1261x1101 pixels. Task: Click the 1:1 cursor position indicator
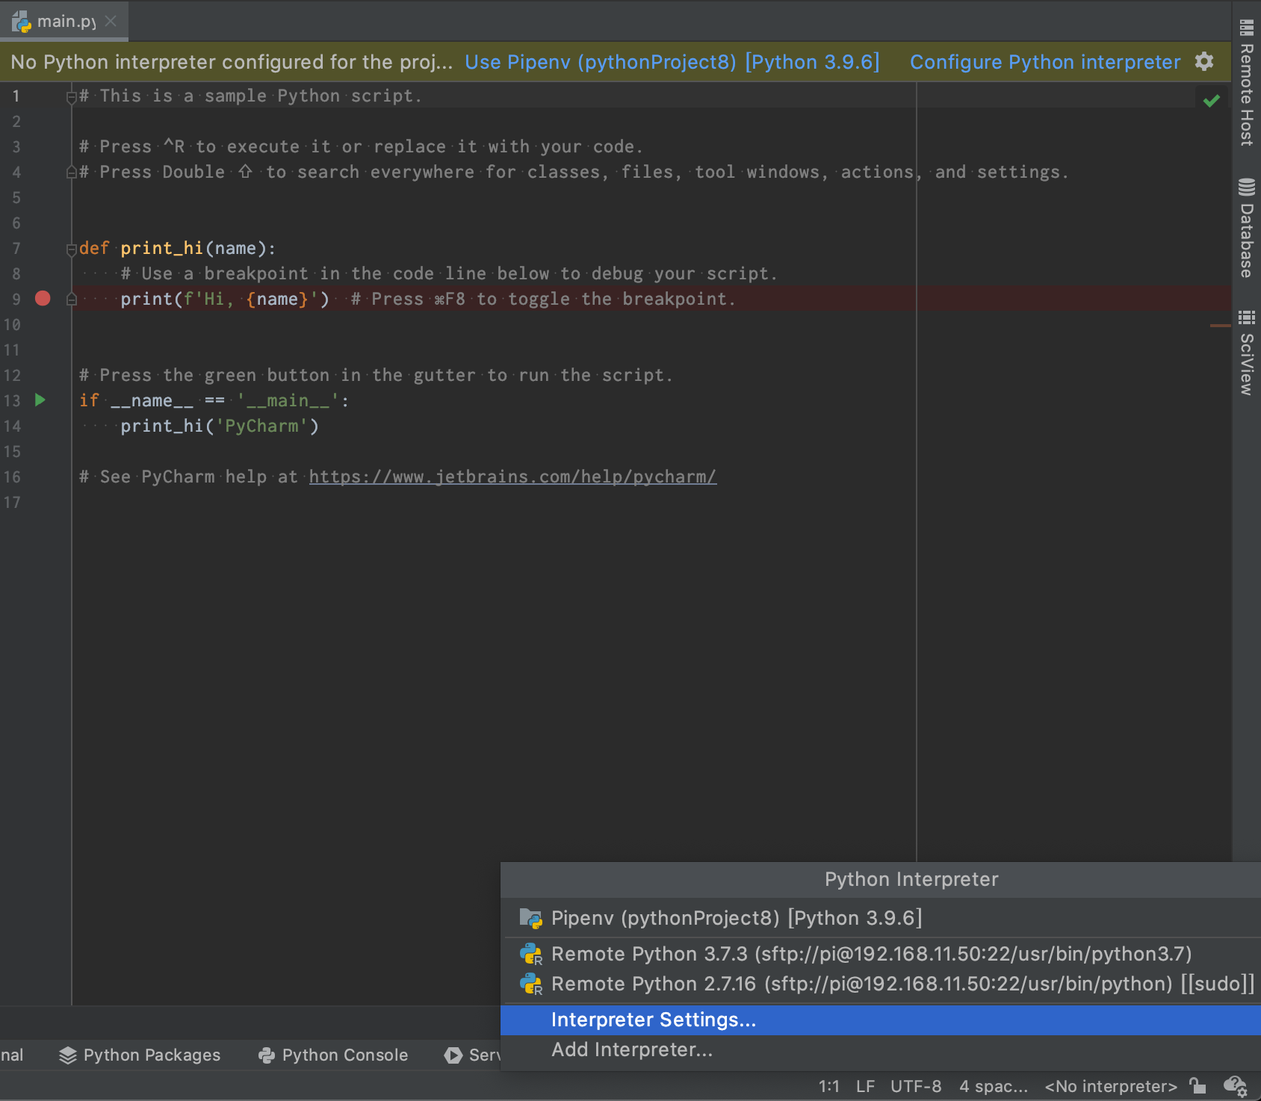(828, 1086)
